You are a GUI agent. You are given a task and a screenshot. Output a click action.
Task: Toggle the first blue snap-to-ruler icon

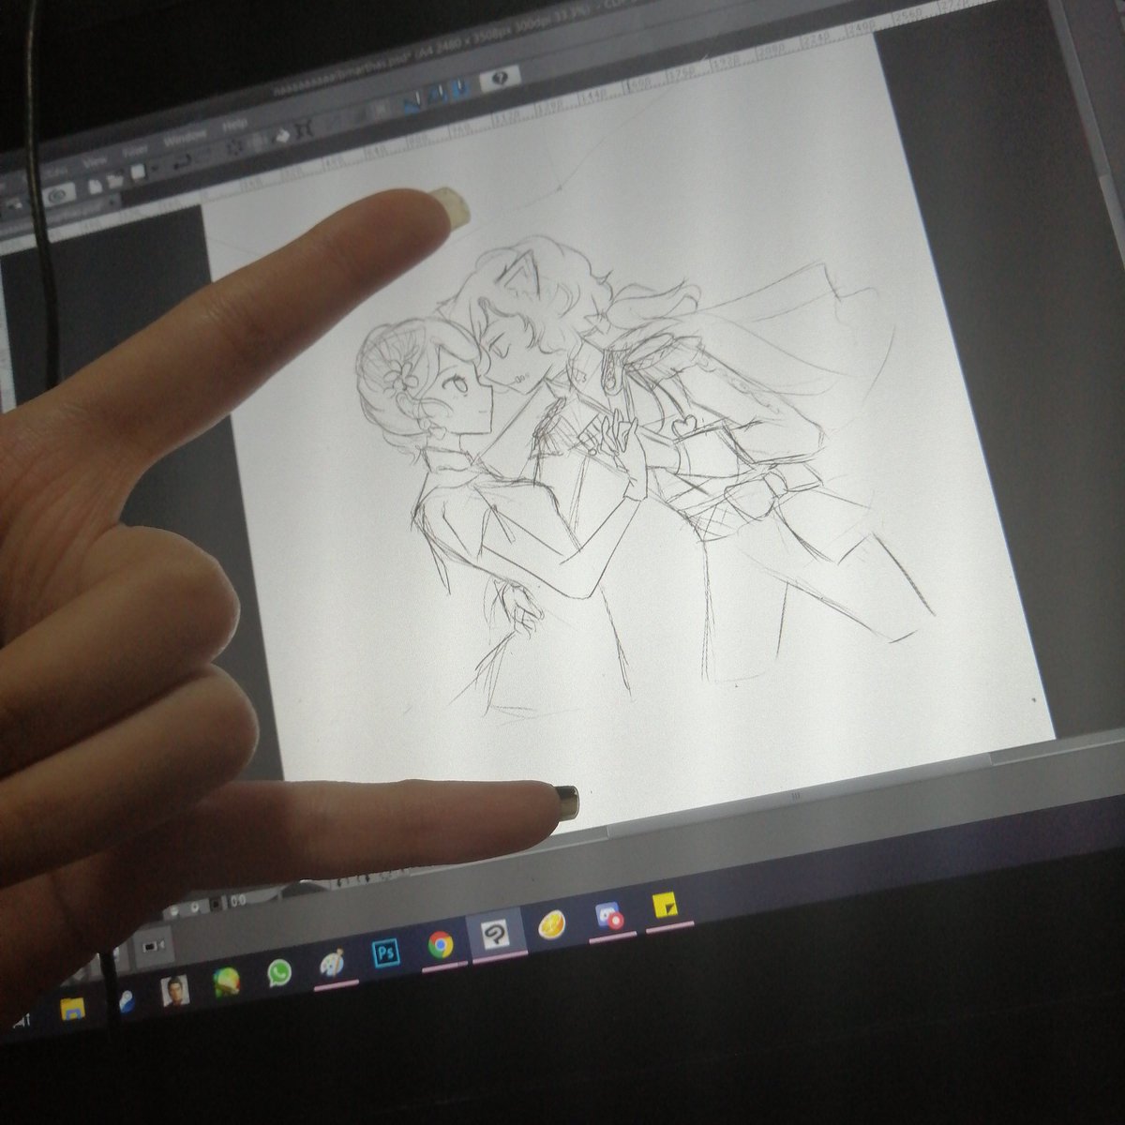click(x=411, y=103)
